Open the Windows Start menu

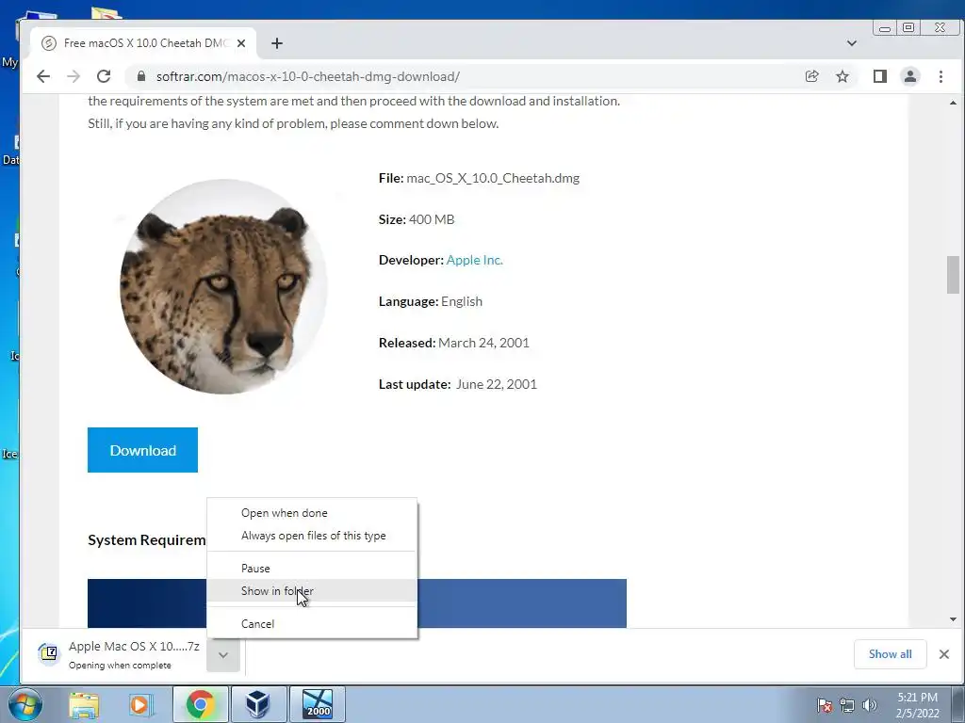coord(25,704)
